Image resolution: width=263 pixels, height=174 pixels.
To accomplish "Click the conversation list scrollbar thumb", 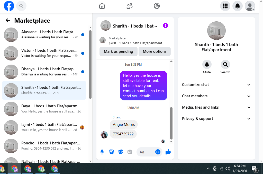I will [x=90, y=65].
